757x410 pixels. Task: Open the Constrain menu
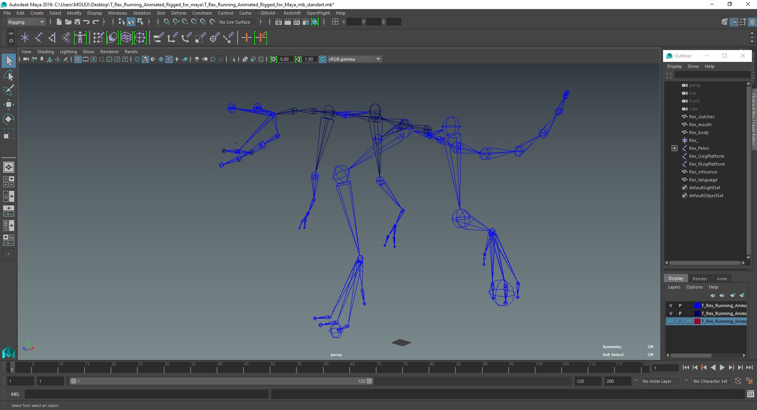(x=202, y=13)
